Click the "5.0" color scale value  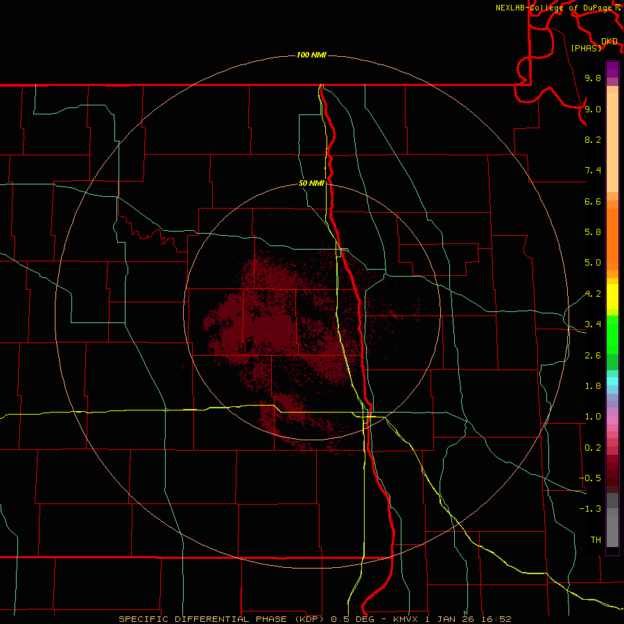[593, 263]
